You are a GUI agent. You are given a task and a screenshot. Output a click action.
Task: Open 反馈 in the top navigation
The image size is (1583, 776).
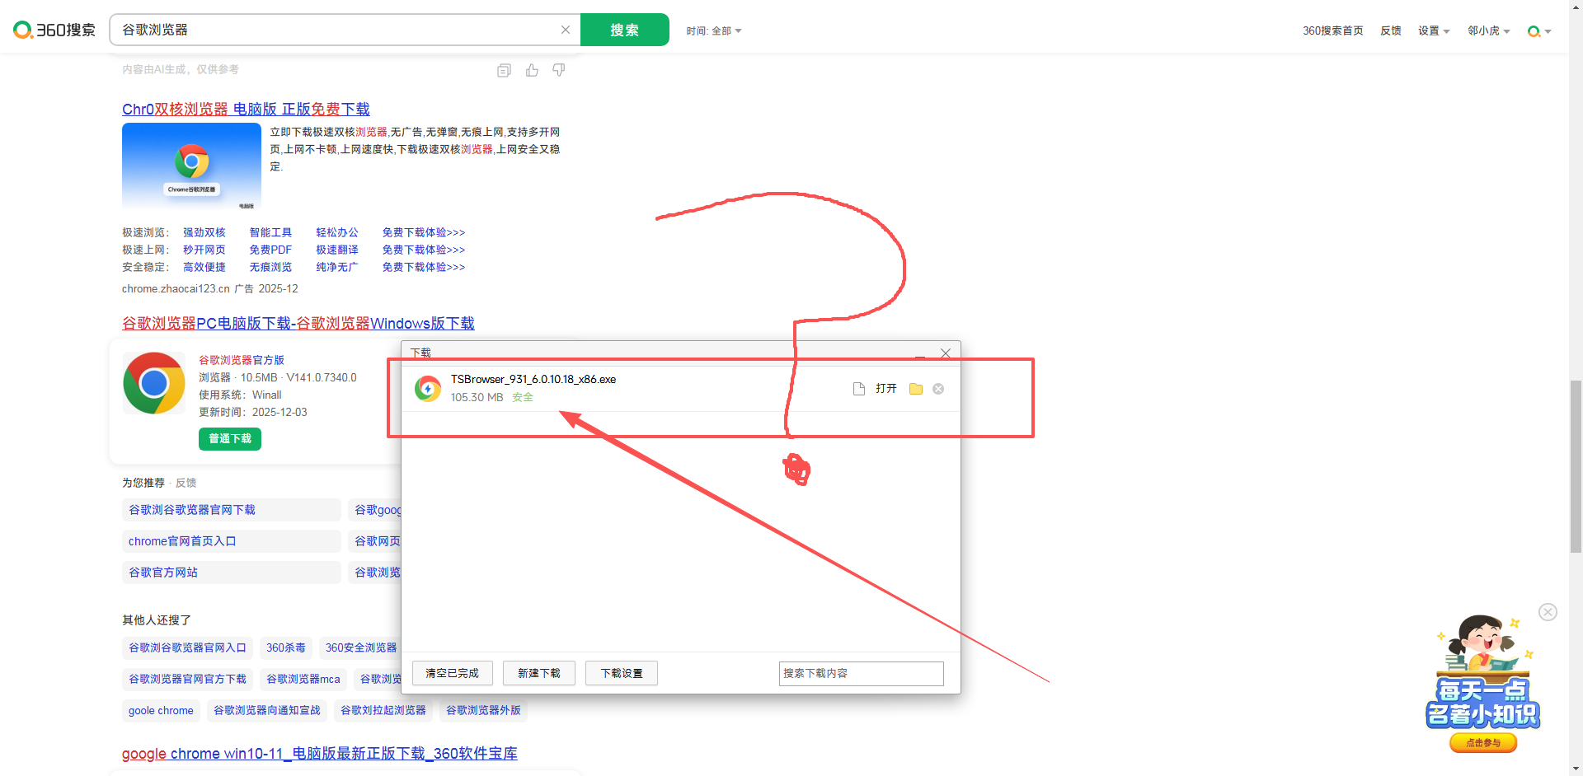pos(1391,31)
